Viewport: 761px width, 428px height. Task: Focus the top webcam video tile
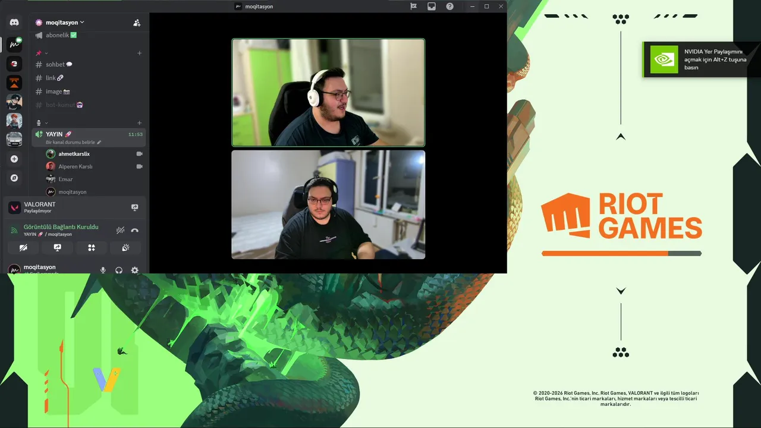[x=328, y=92]
